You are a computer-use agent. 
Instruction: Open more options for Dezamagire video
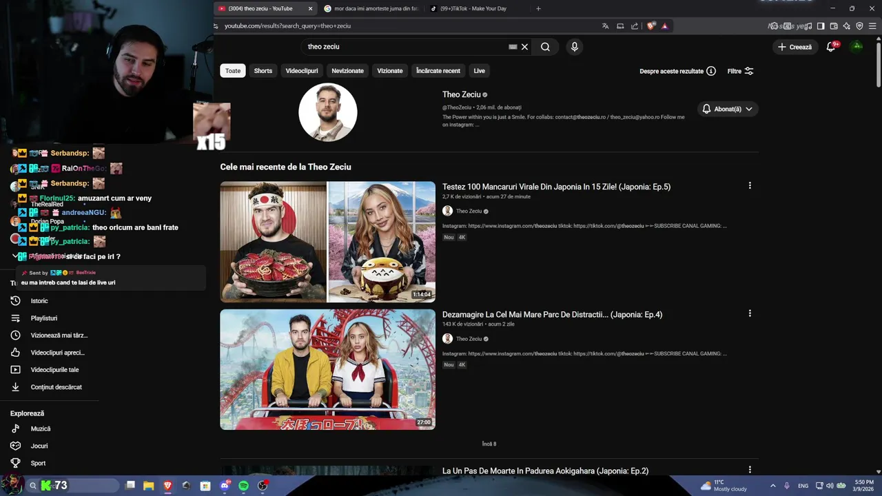[x=750, y=313]
